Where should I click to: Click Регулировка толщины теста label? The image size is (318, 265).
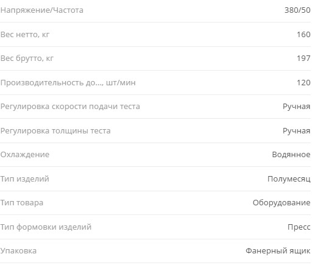click(55, 131)
